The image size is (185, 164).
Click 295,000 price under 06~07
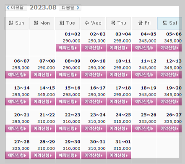click(x=21, y=68)
